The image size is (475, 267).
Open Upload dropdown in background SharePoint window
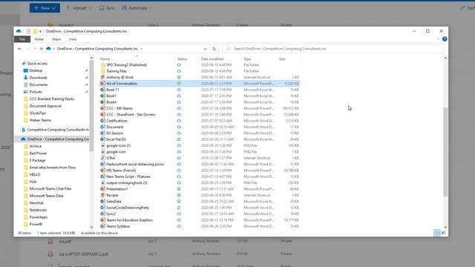tap(79, 8)
